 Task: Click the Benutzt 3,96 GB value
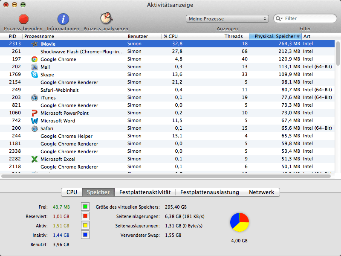61,244
